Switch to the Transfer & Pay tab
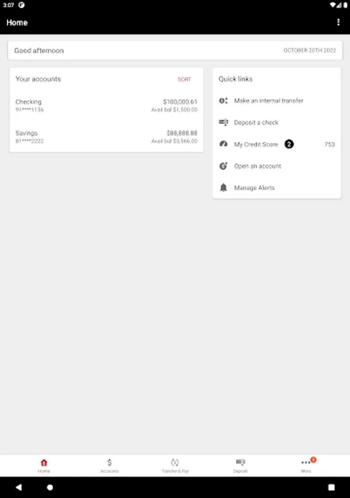Screen dimensions: 350x498 175,465
